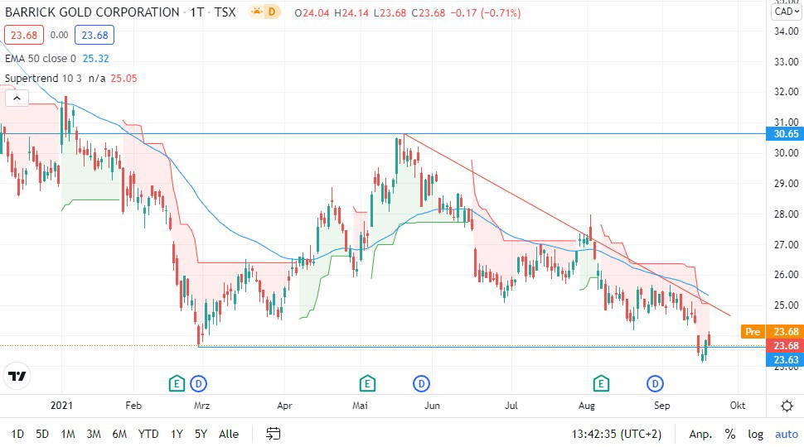Open the late-May dividend marker D
Viewport: 804px width, 447px height.
[x=421, y=383]
